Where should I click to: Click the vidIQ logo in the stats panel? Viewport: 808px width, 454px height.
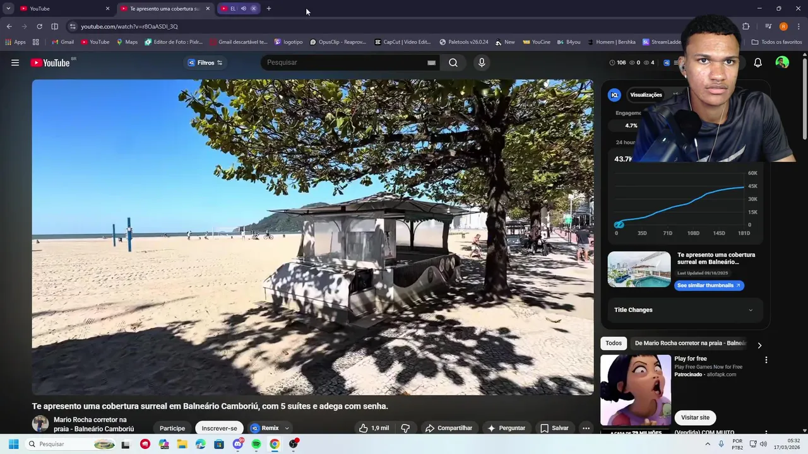pos(614,95)
